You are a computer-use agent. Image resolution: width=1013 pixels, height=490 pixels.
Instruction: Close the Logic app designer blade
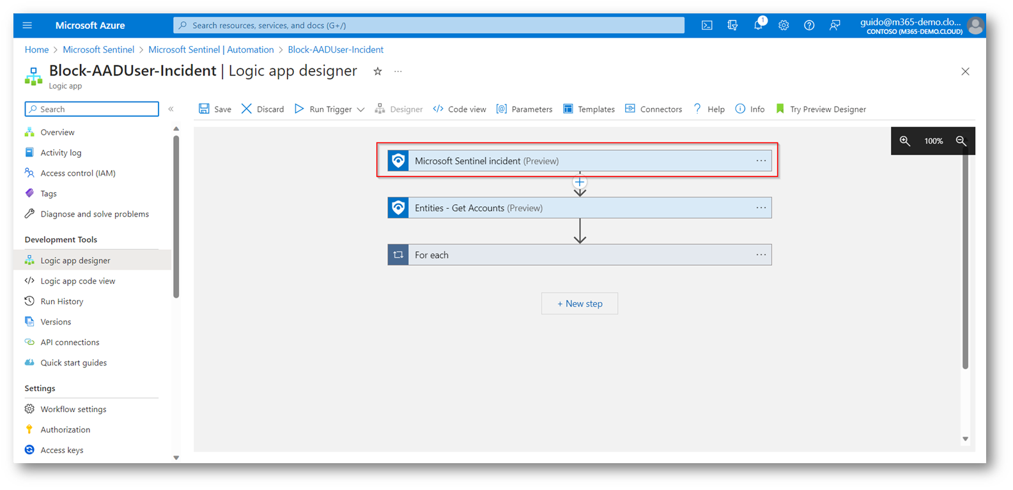coord(965,72)
